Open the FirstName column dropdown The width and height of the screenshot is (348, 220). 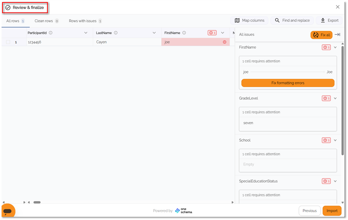coord(223,33)
